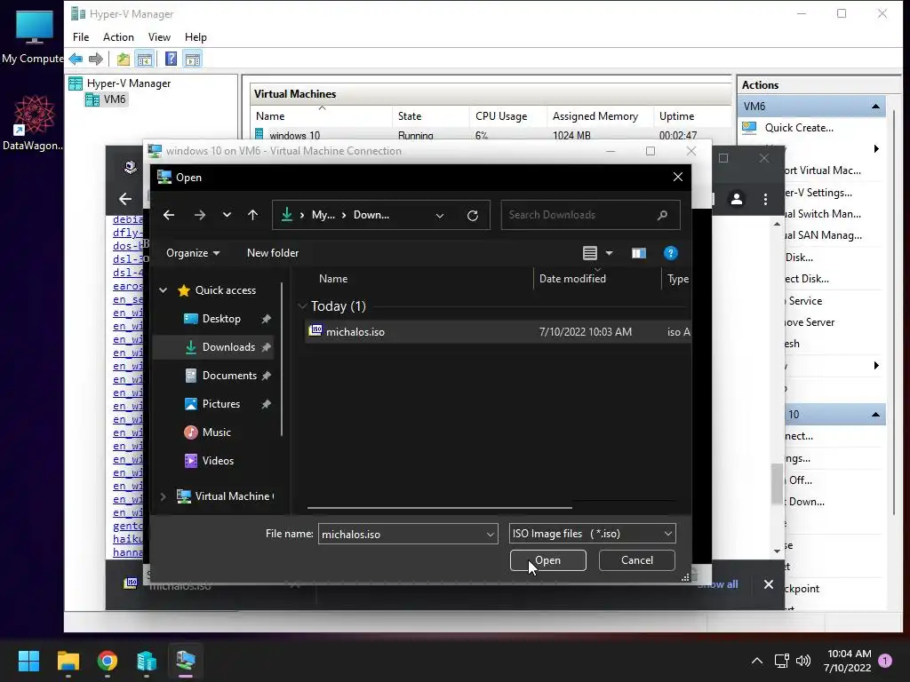The height and width of the screenshot is (682, 910).
Task: Click horizontal scrollbar in file list
Action: [x=439, y=507]
